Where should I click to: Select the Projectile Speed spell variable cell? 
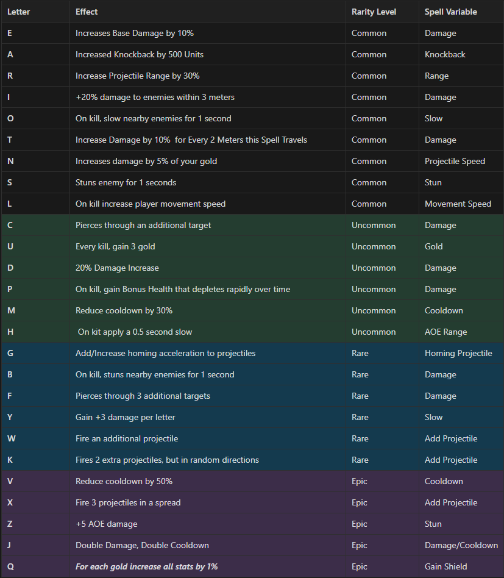[x=455, y=161]
